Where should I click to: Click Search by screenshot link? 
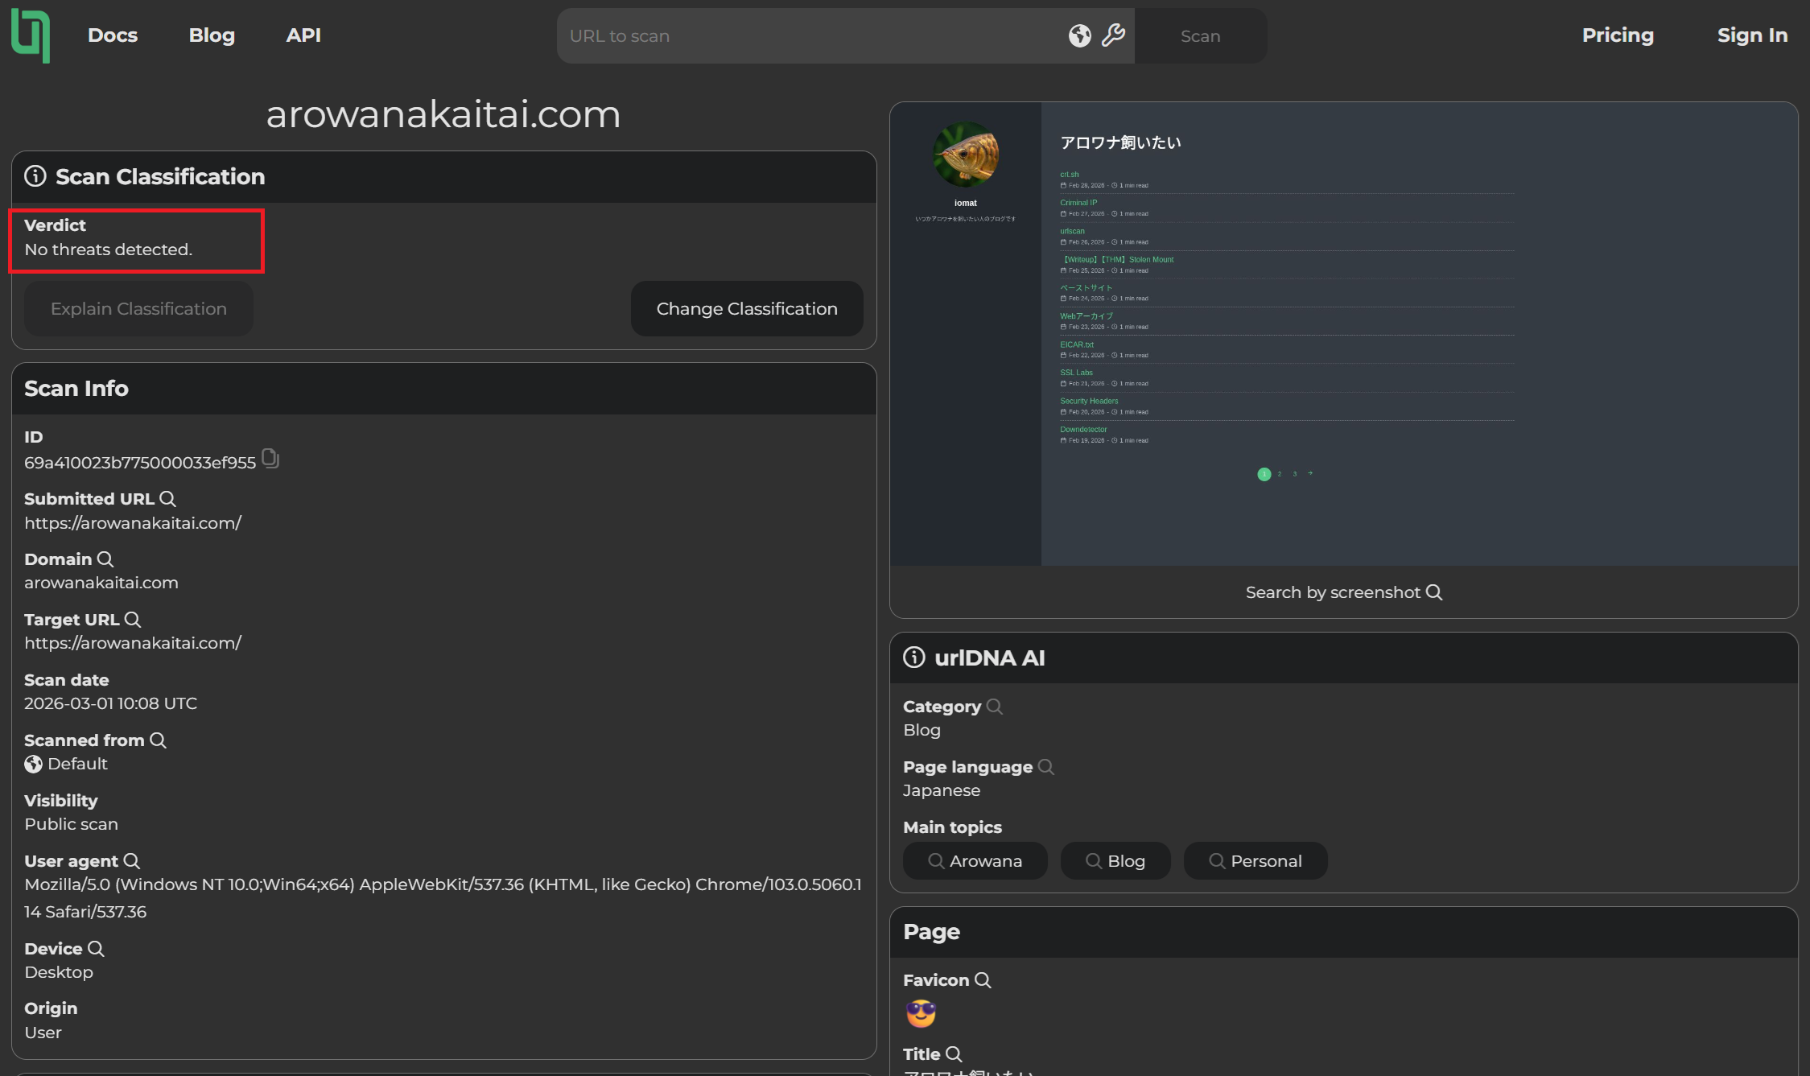coord(1343,592)
